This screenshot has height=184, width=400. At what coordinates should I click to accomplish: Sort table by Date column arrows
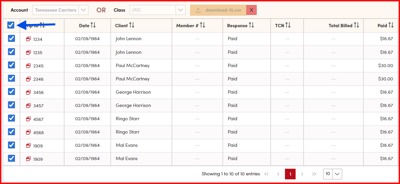[x=93, y=26]
